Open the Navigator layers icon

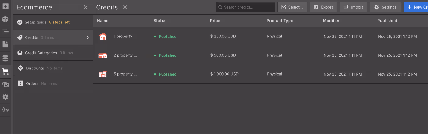(x=5, y=31)
